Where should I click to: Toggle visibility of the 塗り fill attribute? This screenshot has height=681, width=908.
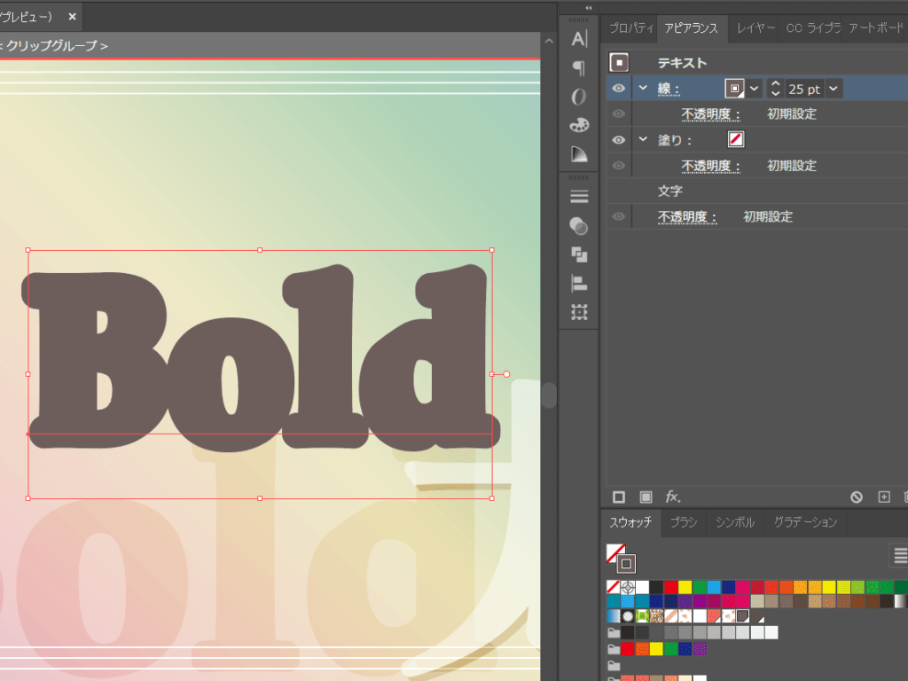[x=618, y=139]
